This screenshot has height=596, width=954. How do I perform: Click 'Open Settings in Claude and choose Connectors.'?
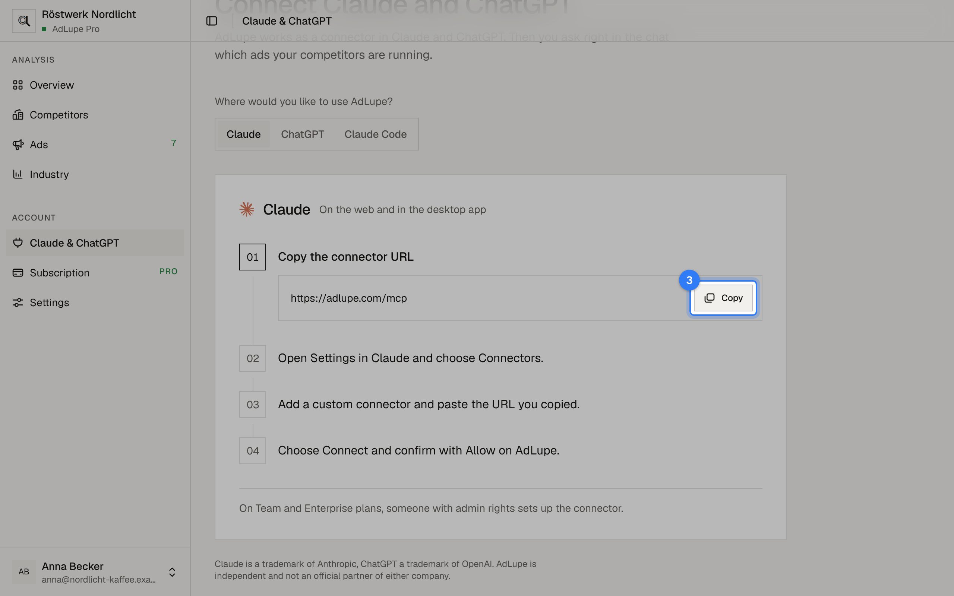point(411,358)
